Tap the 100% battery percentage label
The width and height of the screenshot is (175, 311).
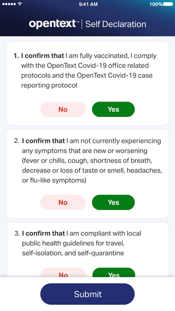coord(156,4)
